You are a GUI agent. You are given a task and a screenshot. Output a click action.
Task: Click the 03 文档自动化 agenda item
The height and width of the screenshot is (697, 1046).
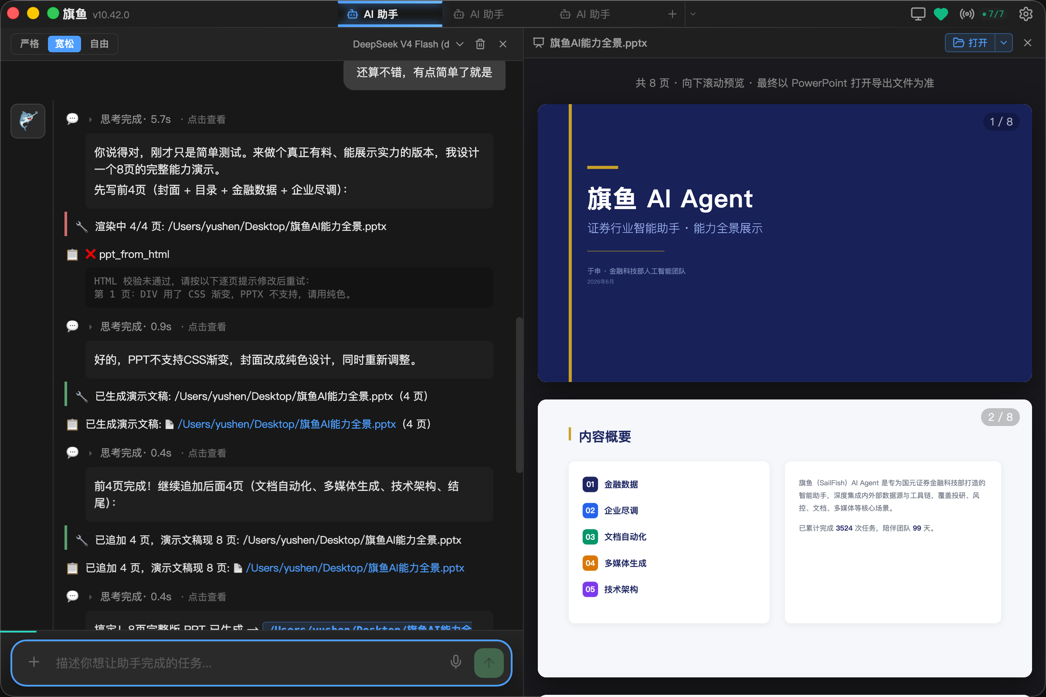615,537
